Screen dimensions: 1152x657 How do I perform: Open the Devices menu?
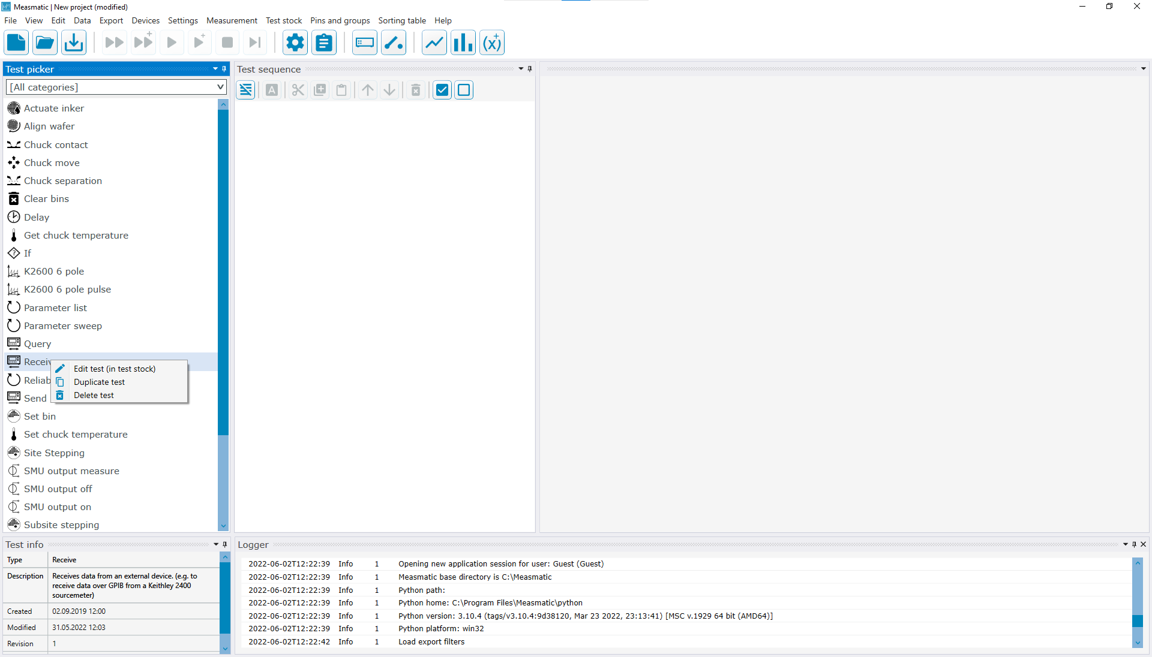[145, 20]
